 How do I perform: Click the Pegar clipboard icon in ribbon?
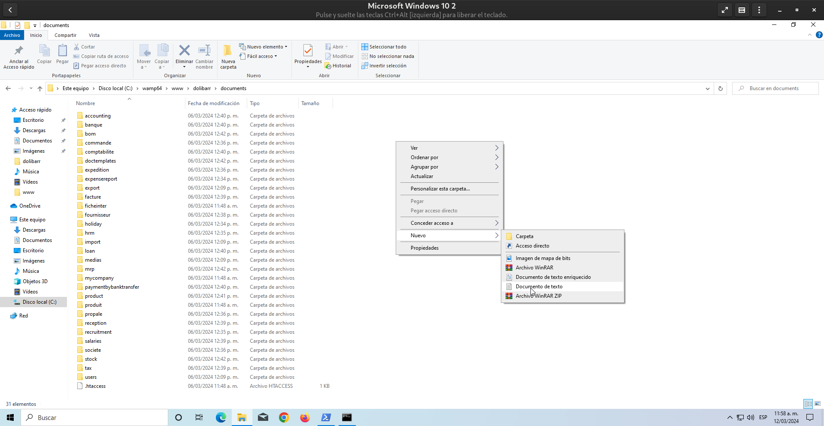[62, 51]
